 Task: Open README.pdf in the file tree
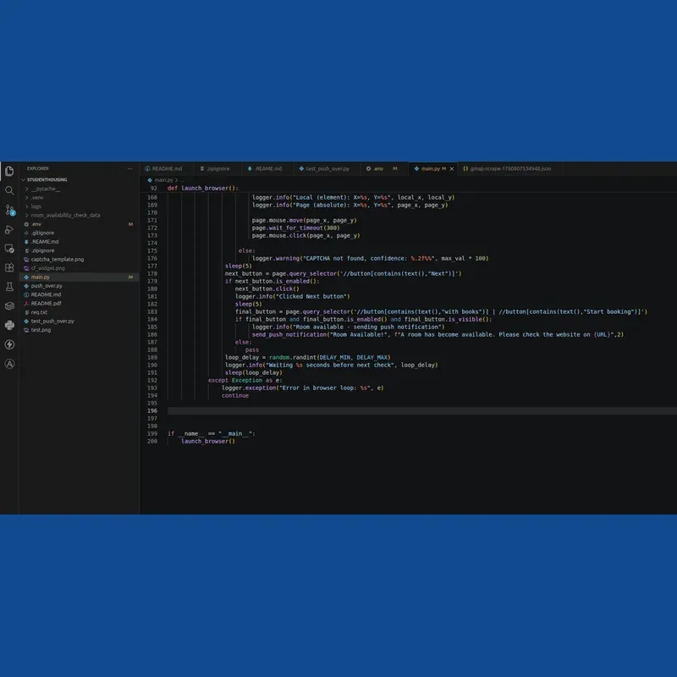(79, 304)
